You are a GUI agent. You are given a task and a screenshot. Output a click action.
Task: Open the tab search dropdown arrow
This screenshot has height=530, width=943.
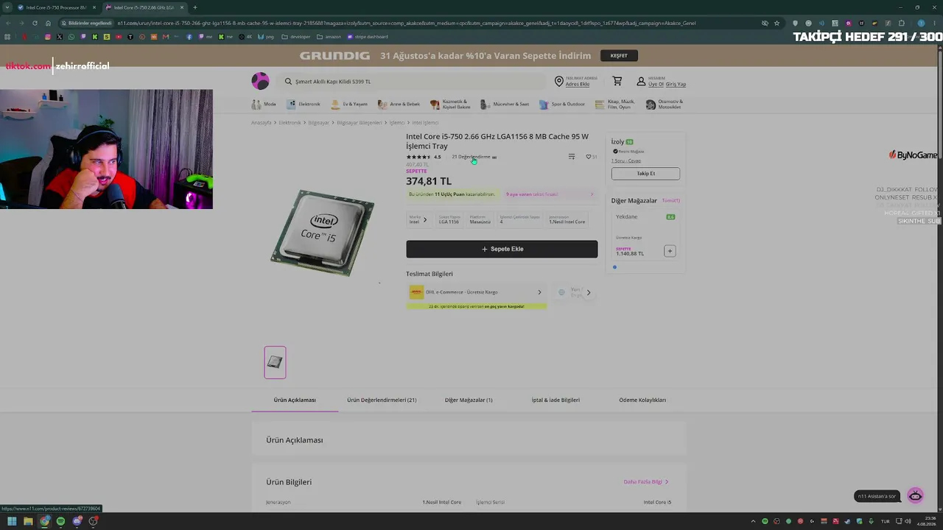[x=7, y=7]
